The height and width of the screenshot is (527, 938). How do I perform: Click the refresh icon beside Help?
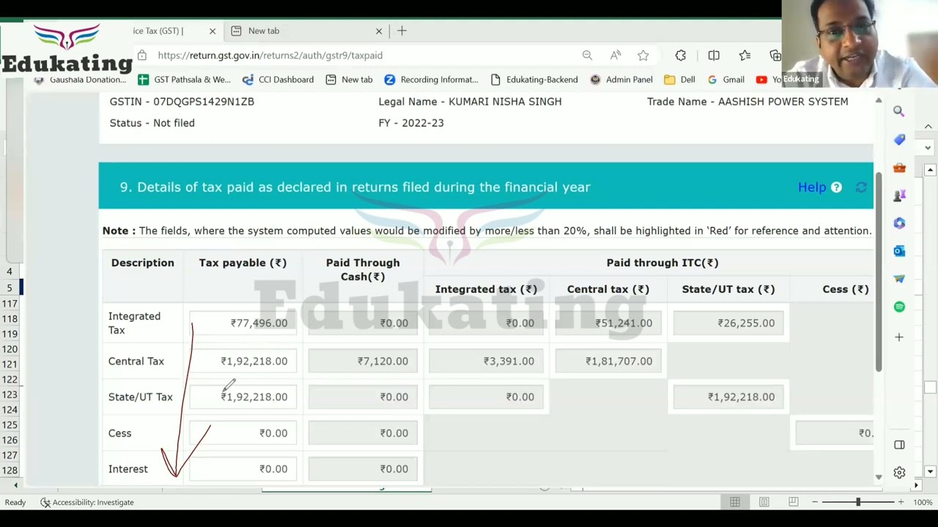[861, 187]
